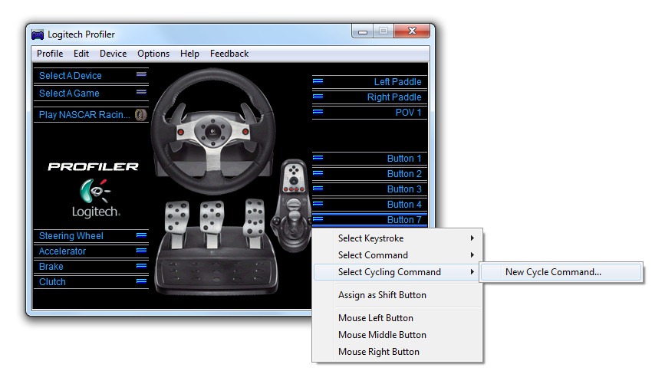Click the Logitech logo
The width and height of the screenshot is (665, 384).
[x=96, y=198]
